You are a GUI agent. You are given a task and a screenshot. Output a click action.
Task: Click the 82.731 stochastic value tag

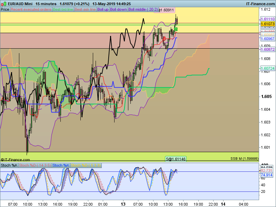click(266, 170)
